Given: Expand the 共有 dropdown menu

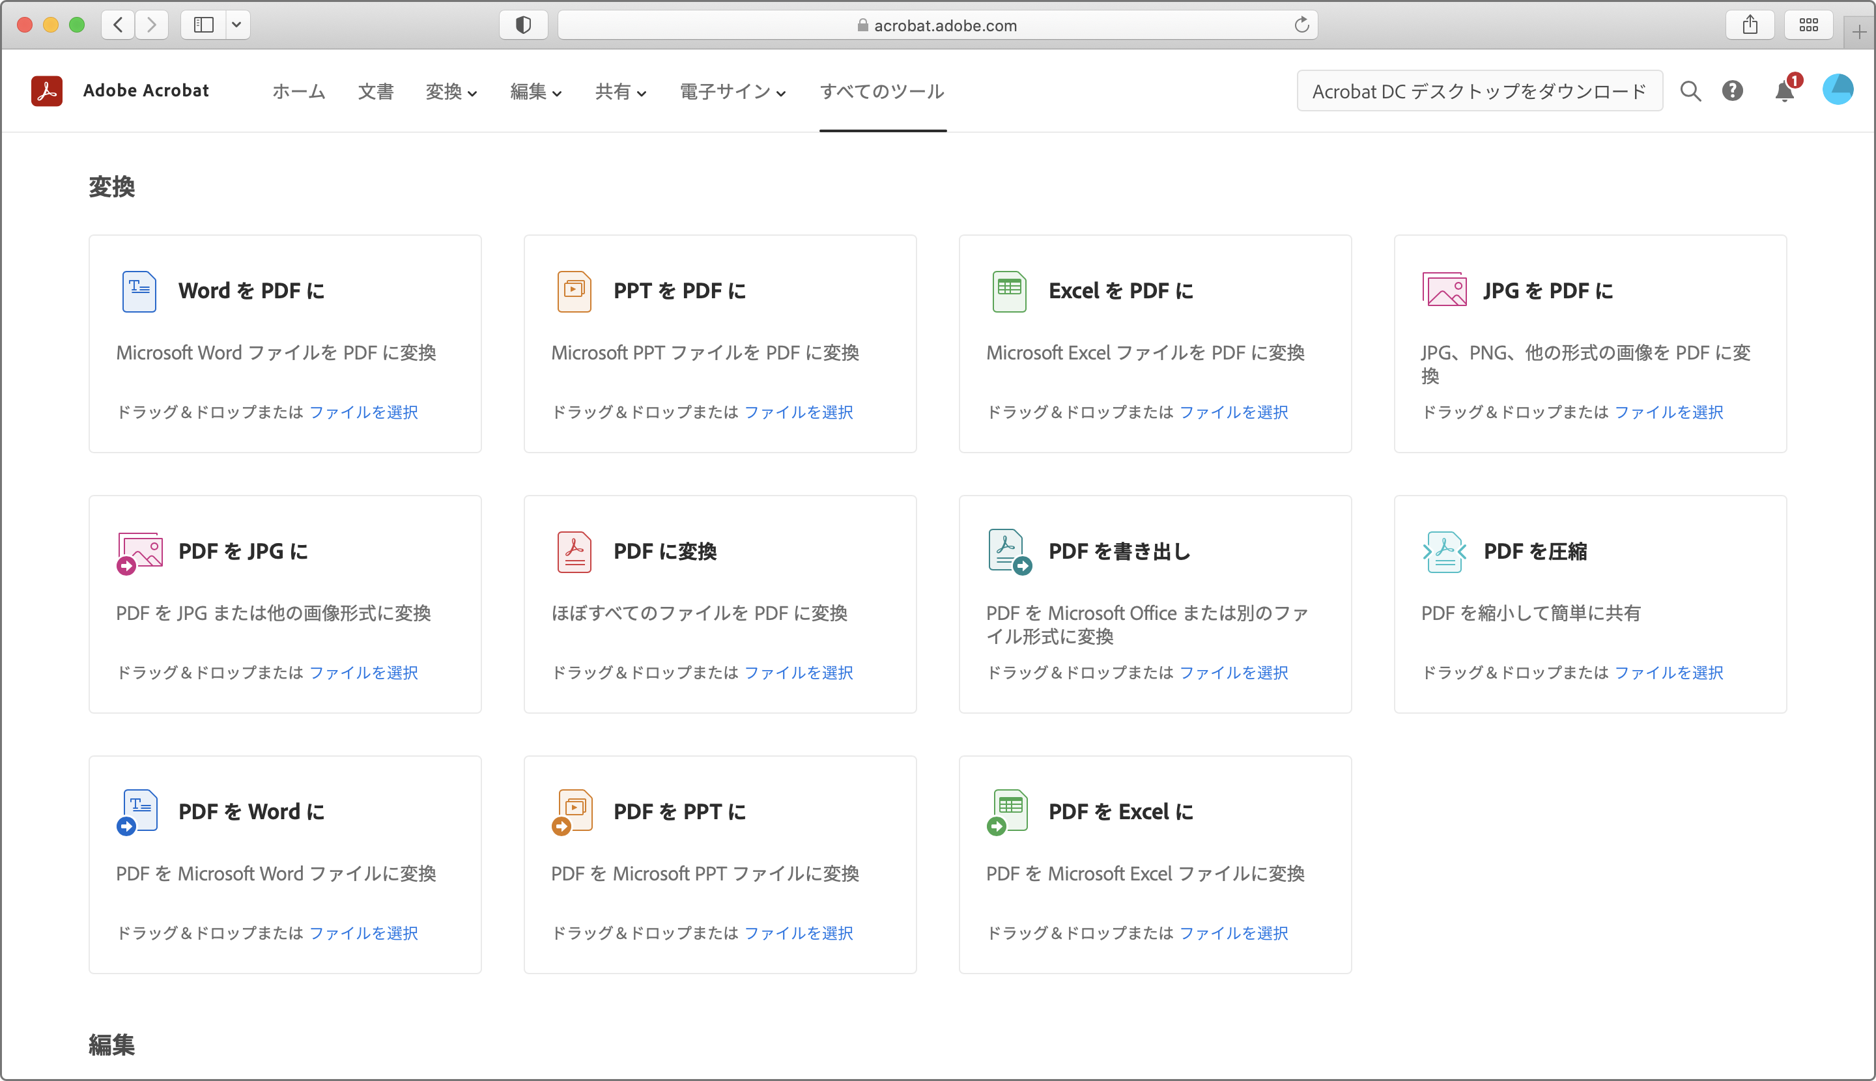Looking at the screenshot, I should point(620,91).
